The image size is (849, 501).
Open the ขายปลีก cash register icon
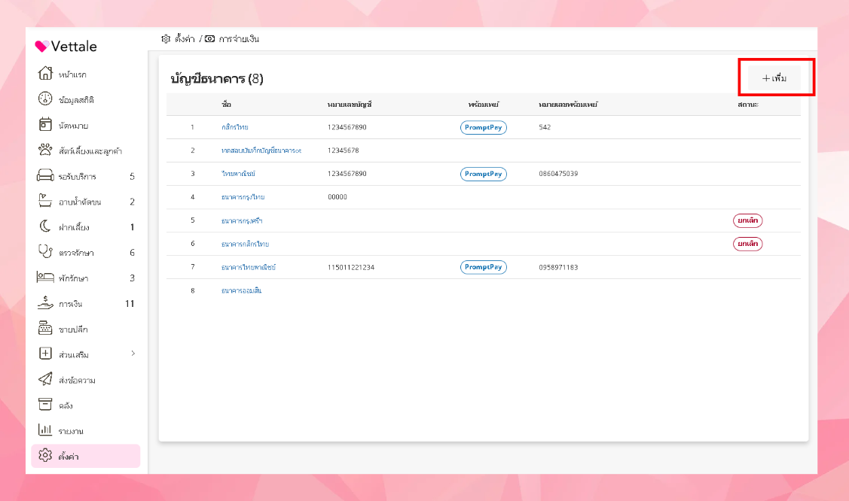click(x=45, y=328)
